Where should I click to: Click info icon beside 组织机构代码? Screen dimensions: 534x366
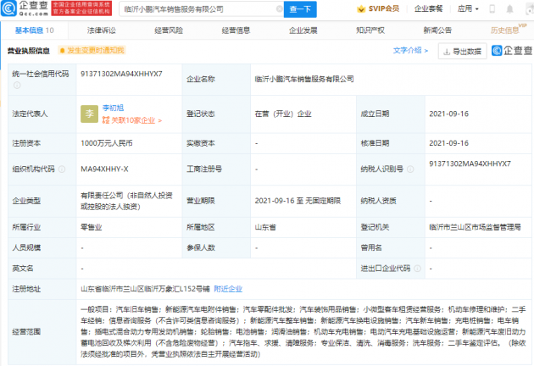click(x=62, y=169)
